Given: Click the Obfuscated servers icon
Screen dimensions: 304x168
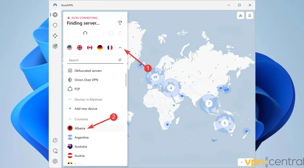Looking at the screenshot, I should pos(70,71).
